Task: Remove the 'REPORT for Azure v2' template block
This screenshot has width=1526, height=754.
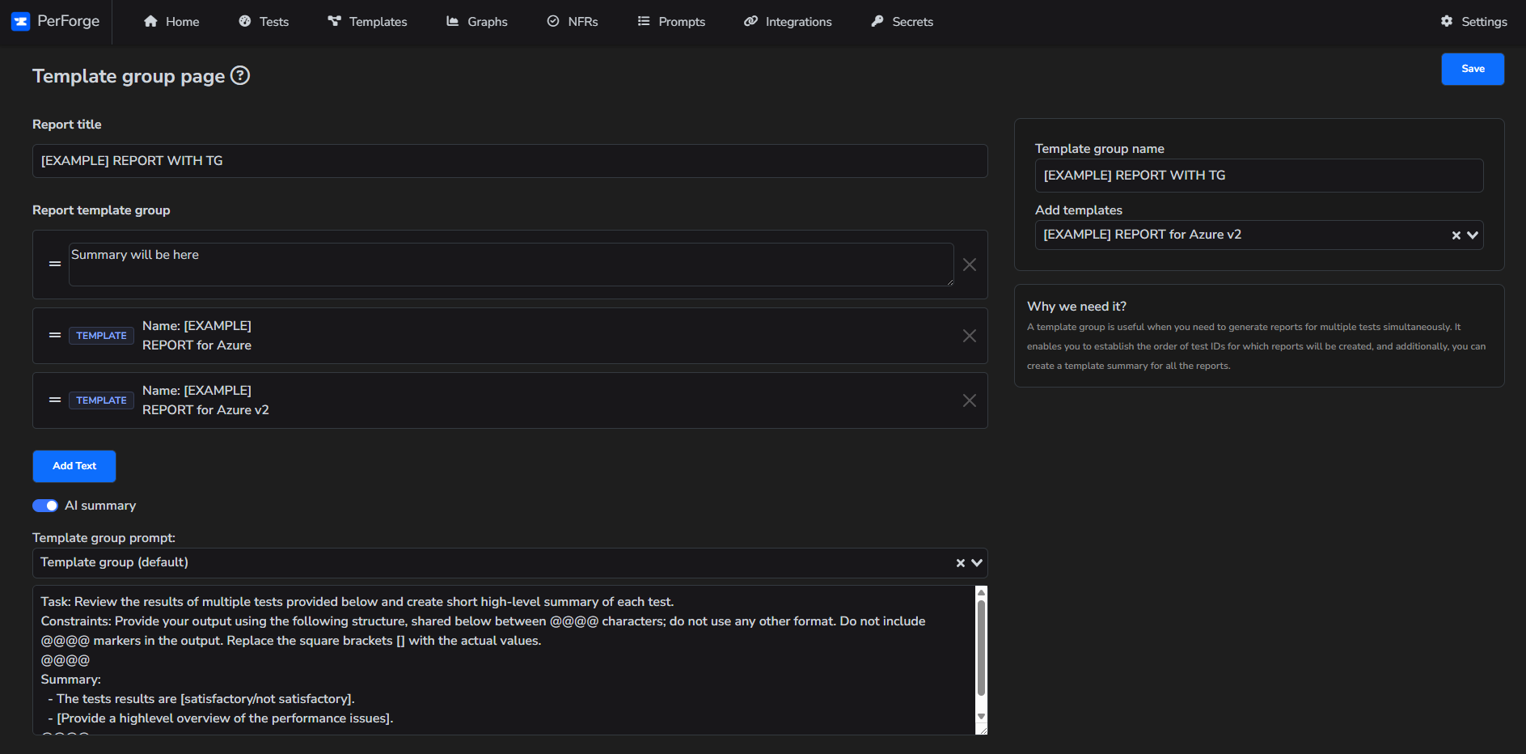Action: tap(969, 400)
